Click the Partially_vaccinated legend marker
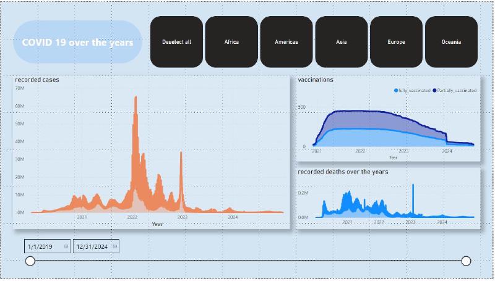This screenshot has width=495, height=281. point(435,90)
